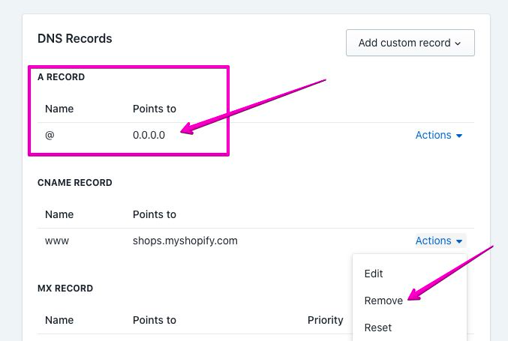Image resolution: width=508 pixels, height=347 pixels.
Task: Pick Reset from the Actions menu
Action: (378, 328)
